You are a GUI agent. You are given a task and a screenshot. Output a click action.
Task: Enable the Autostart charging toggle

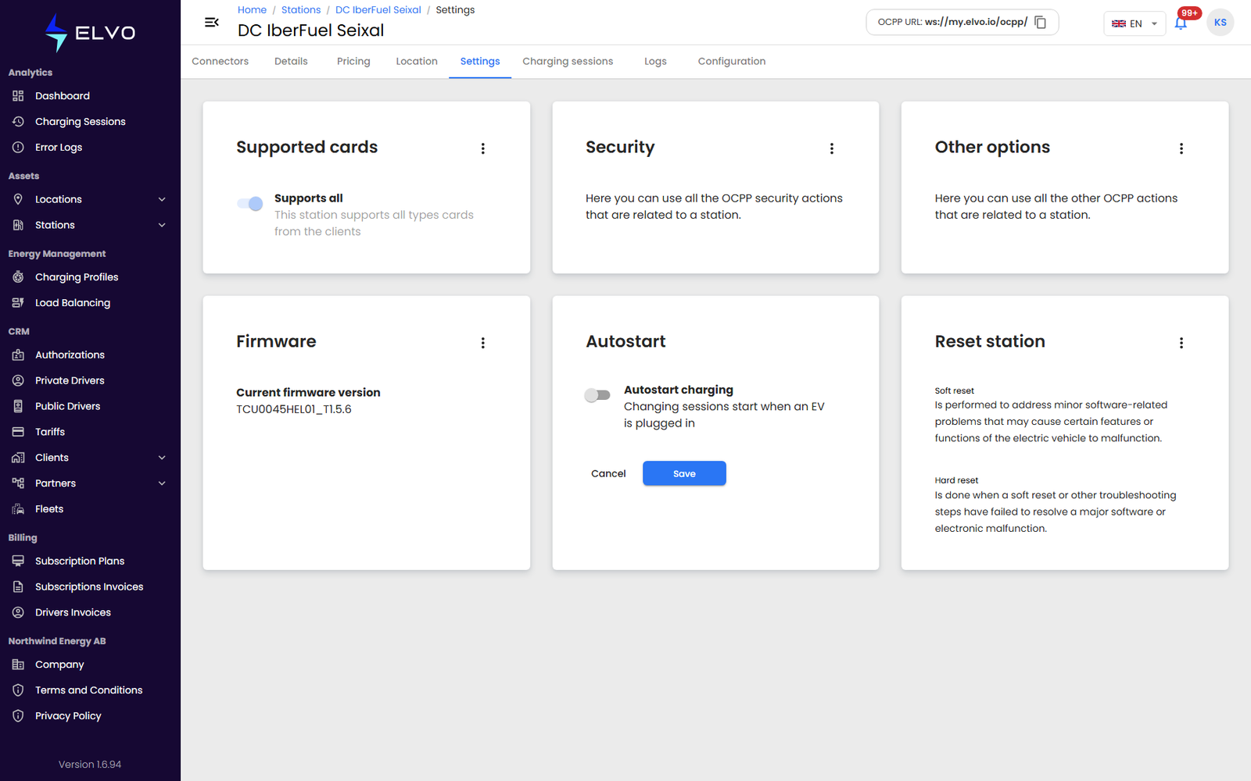[x=597, y=395]
